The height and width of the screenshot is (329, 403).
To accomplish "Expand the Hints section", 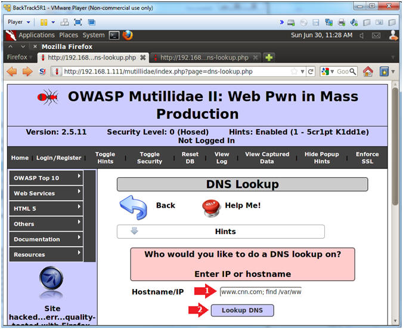I will 221,232.
